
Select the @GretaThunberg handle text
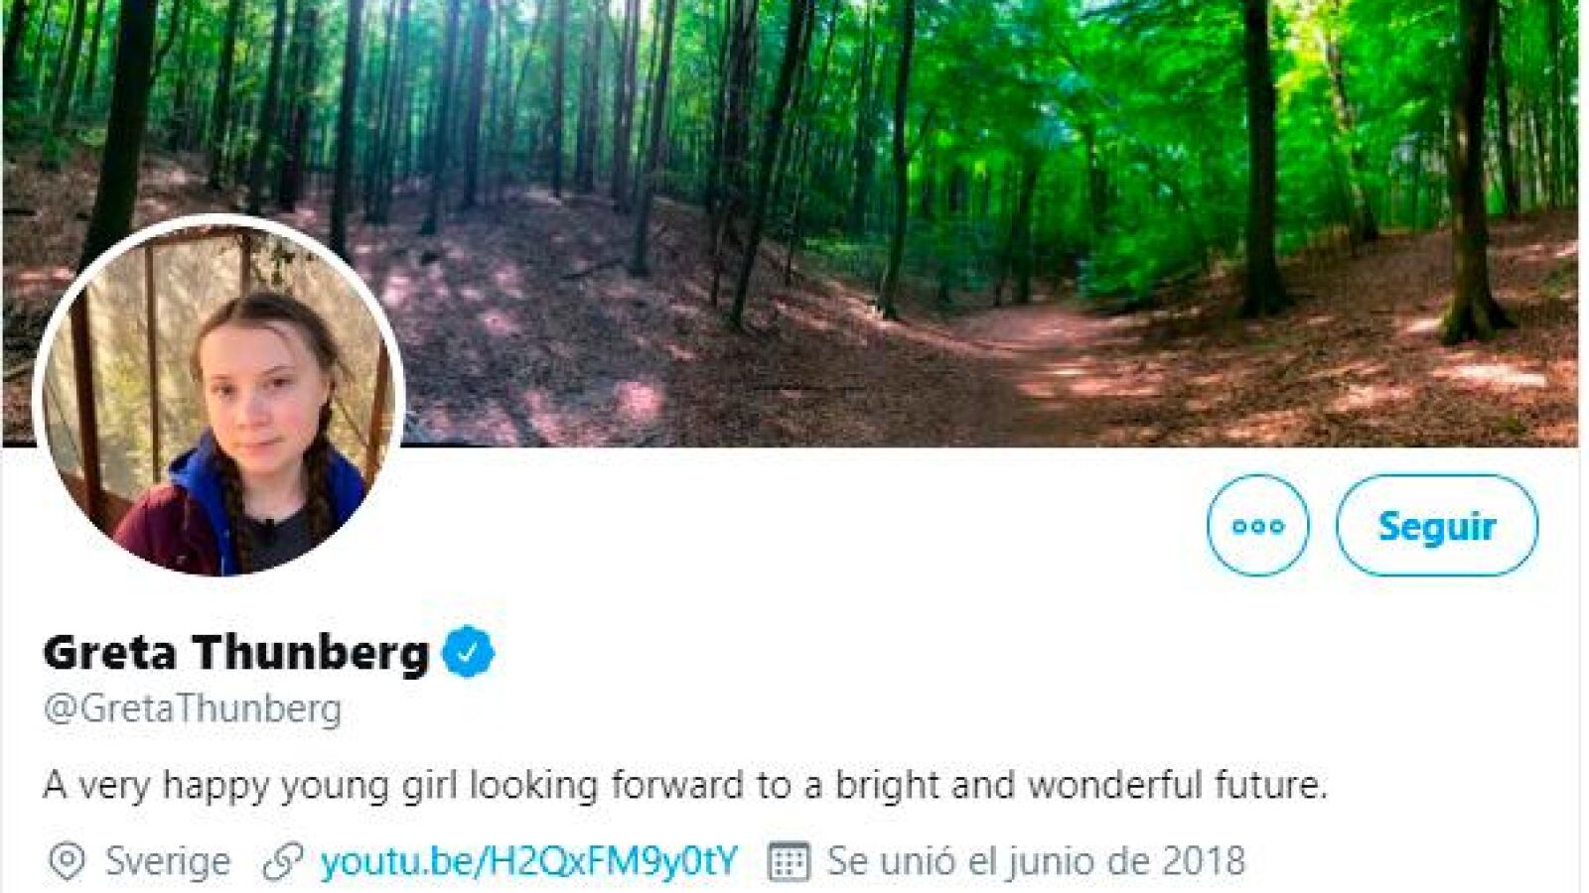click(193, 708)
